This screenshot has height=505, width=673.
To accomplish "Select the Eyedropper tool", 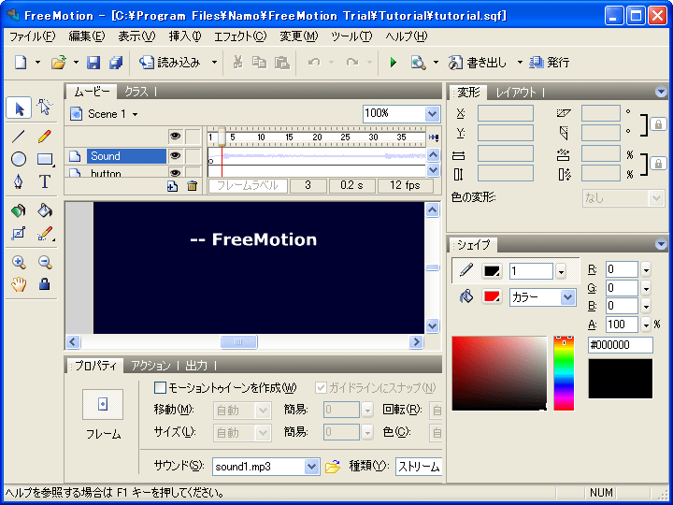I will coord(45,233).
